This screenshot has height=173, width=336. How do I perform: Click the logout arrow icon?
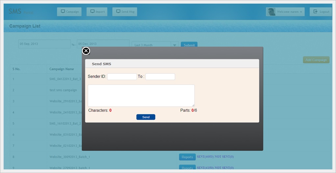pos(315,11)
